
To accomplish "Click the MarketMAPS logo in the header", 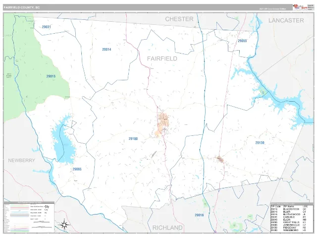I will (x=300, y=7).
